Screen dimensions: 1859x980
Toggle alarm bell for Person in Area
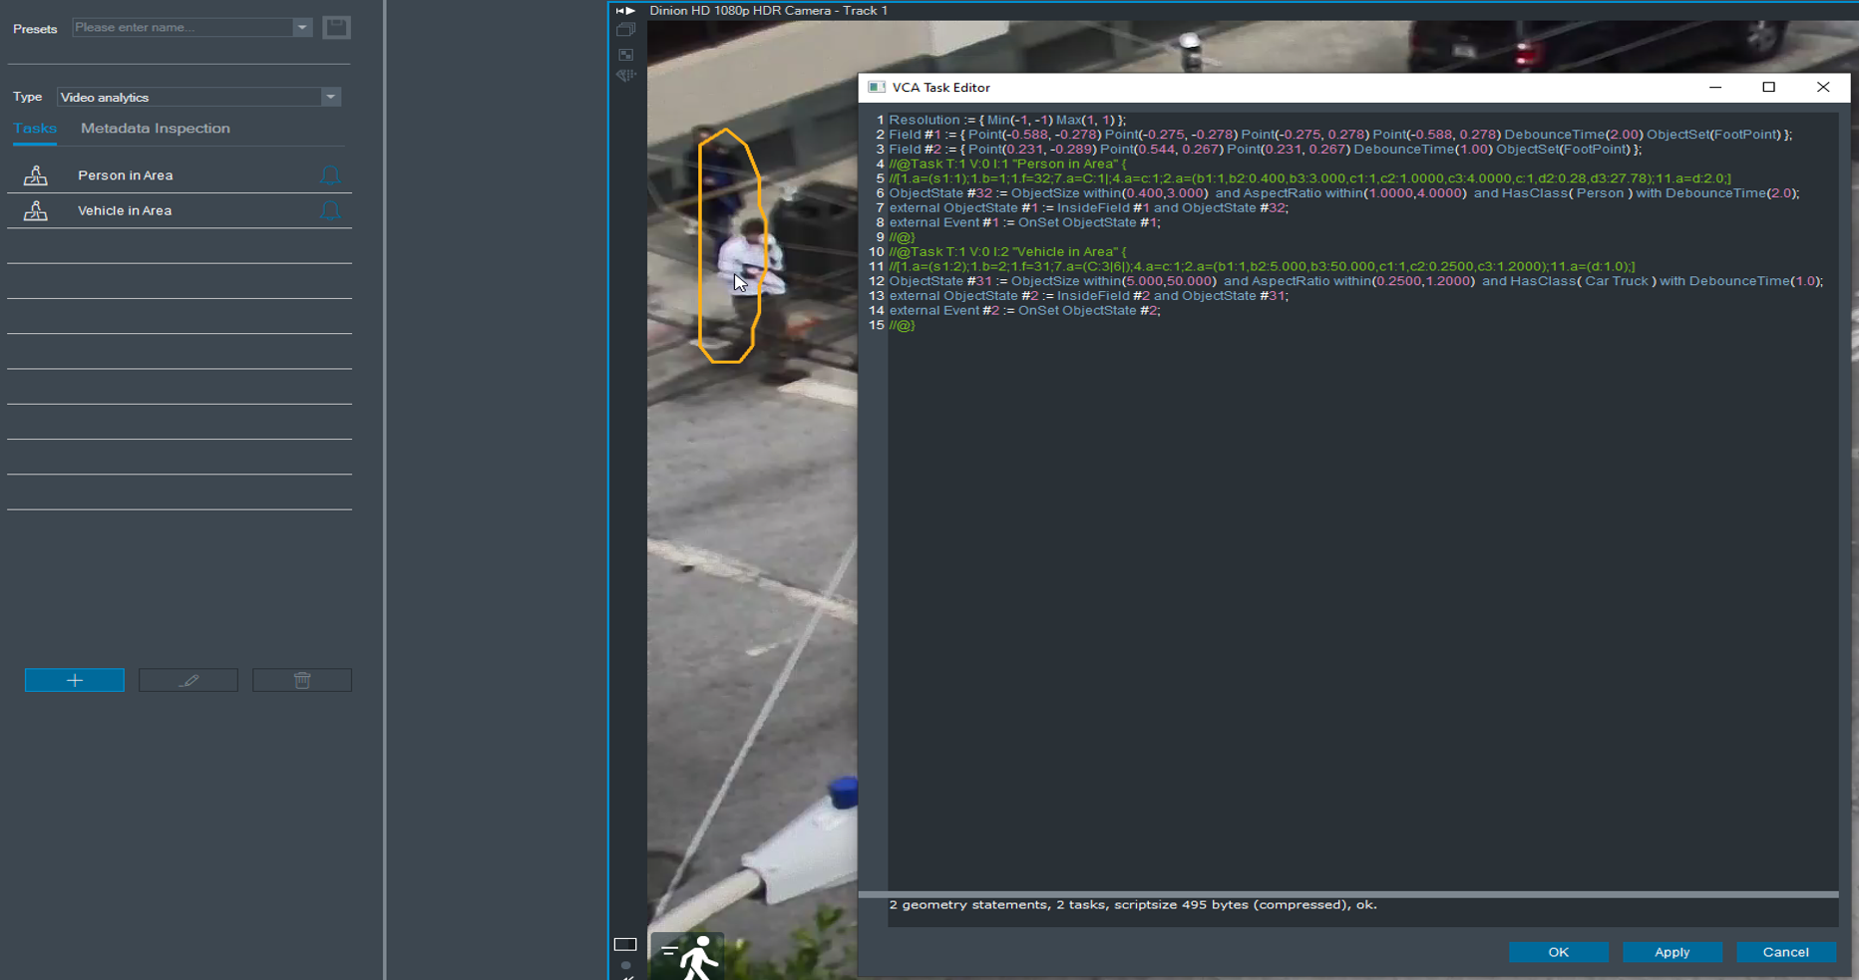(x=330, y=175)
